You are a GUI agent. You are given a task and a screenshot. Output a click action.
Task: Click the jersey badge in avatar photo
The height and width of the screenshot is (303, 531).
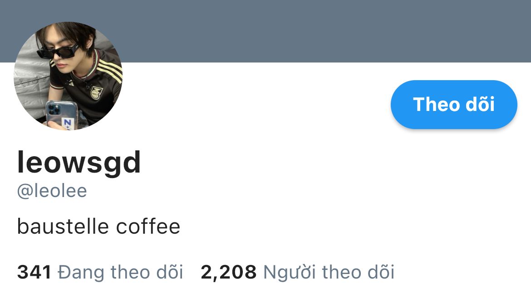(97, 92)
